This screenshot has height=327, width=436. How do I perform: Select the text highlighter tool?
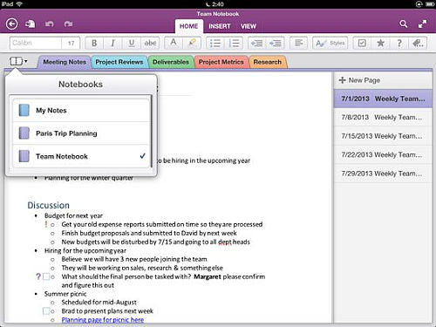click(192, 43)
